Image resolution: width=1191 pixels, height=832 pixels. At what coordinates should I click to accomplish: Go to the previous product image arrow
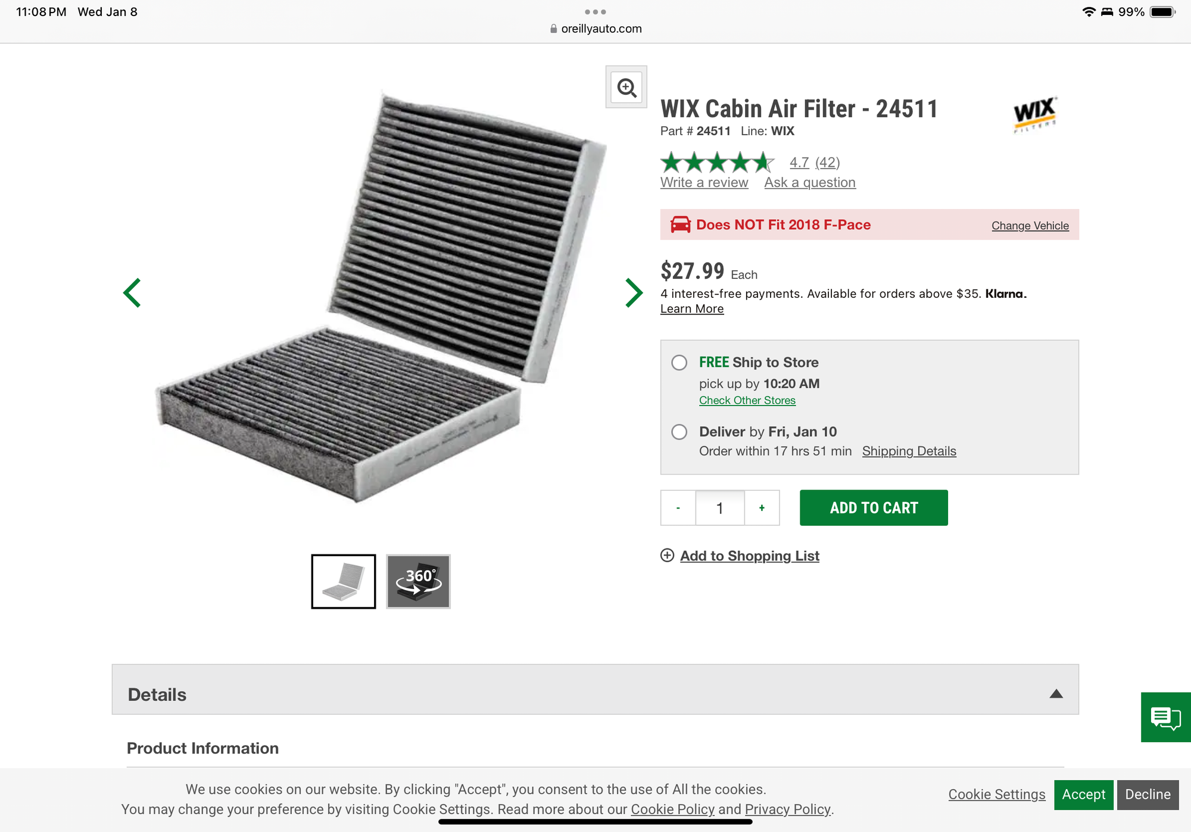point(132,293)
